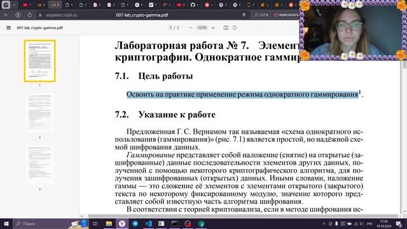This screenshot has height=229, width=407.
Task: Open the terminal window from the taskbar
Action: 174,223
